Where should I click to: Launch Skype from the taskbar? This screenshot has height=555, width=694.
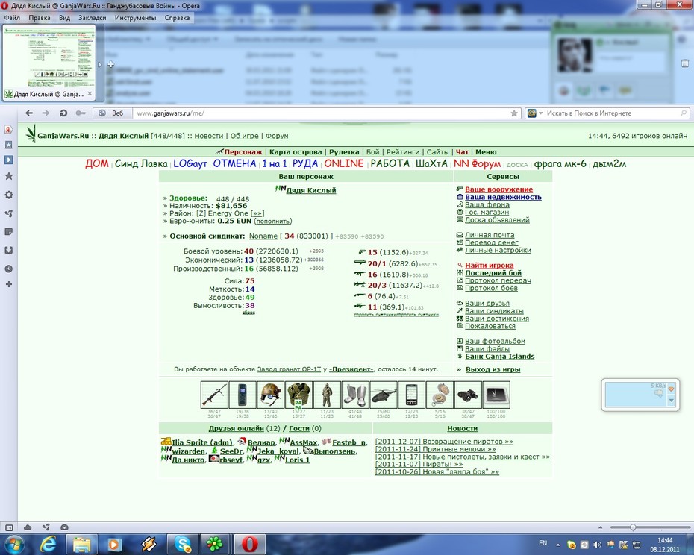tap(182, 544)
